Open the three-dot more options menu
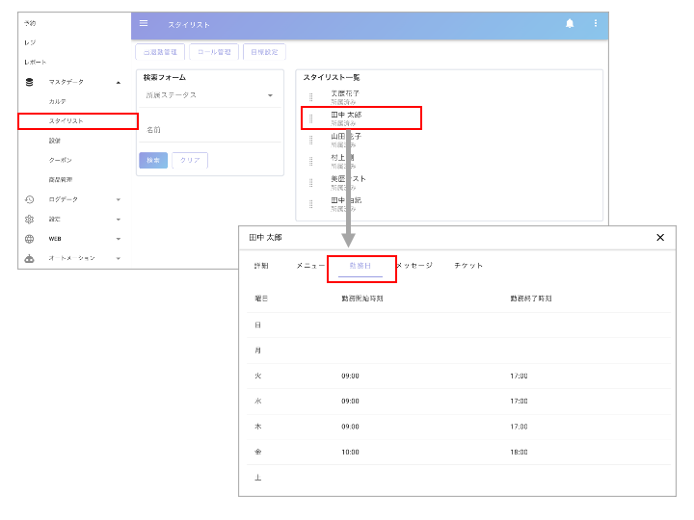Screen dimensions: 694x520 [x=596, y=23]
